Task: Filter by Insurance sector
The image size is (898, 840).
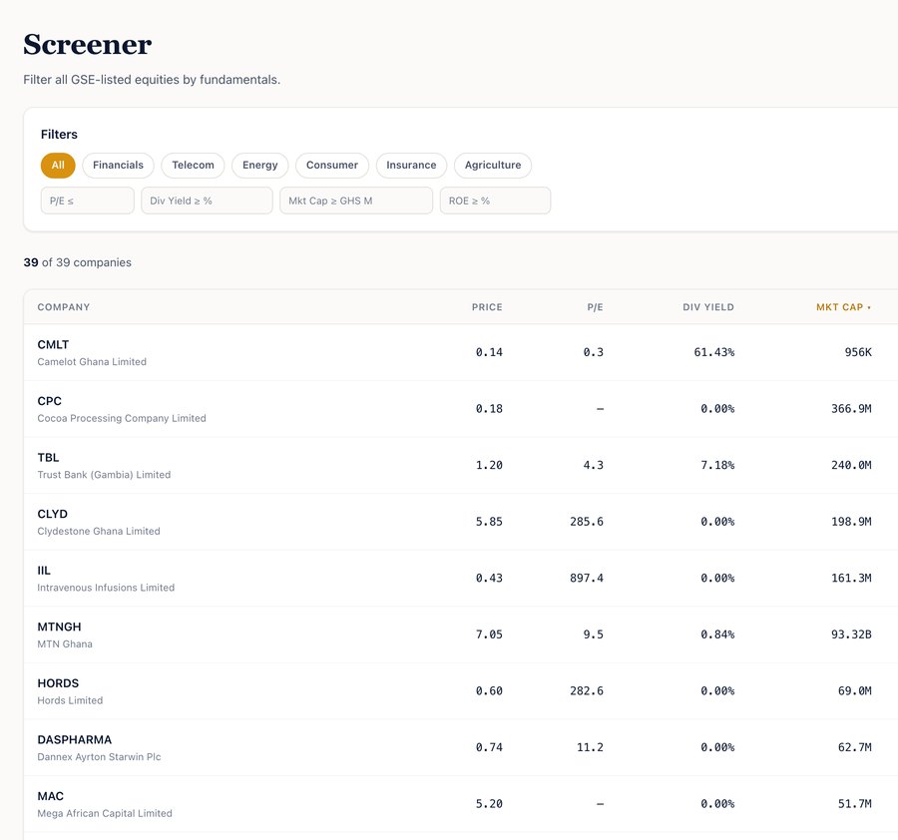Action: (x=411, y=166)
